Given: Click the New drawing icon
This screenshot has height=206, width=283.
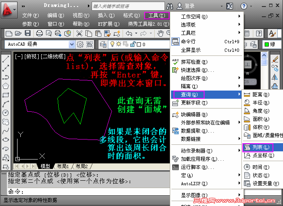Looking at the screenshot, I should (x=9, y=33).
